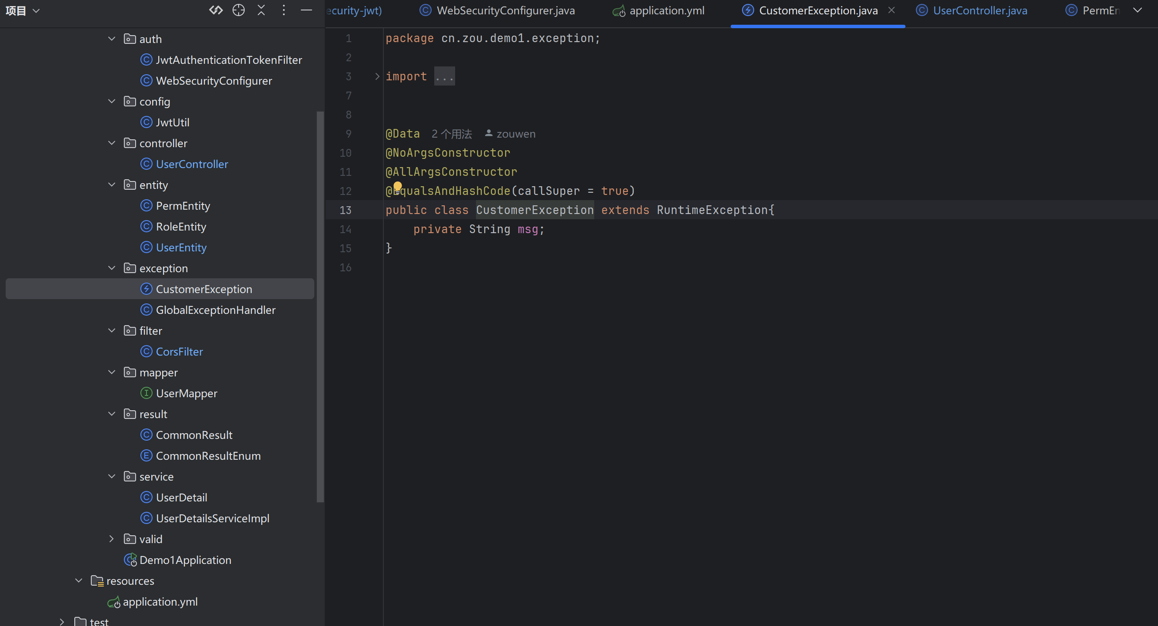Open the project panel options three-dot menu
This screenshot has width=1158, height=626.
pos(284,10)
